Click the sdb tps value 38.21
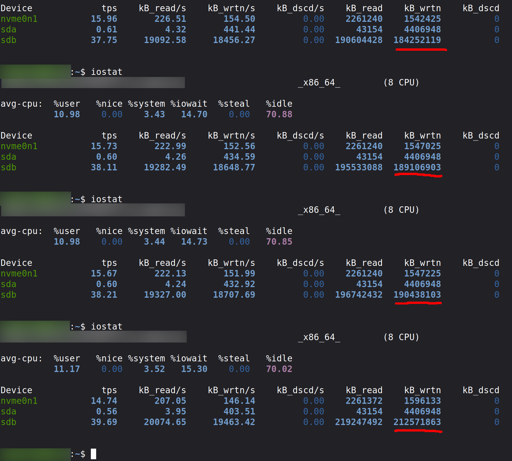The height and width of the screenshot is (461, 512). tap(104, 295)
